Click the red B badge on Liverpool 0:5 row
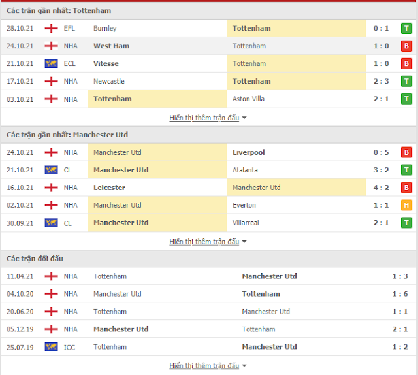Image resolution: width=418 pixels, height=375 pixels. tap(406, 152)
